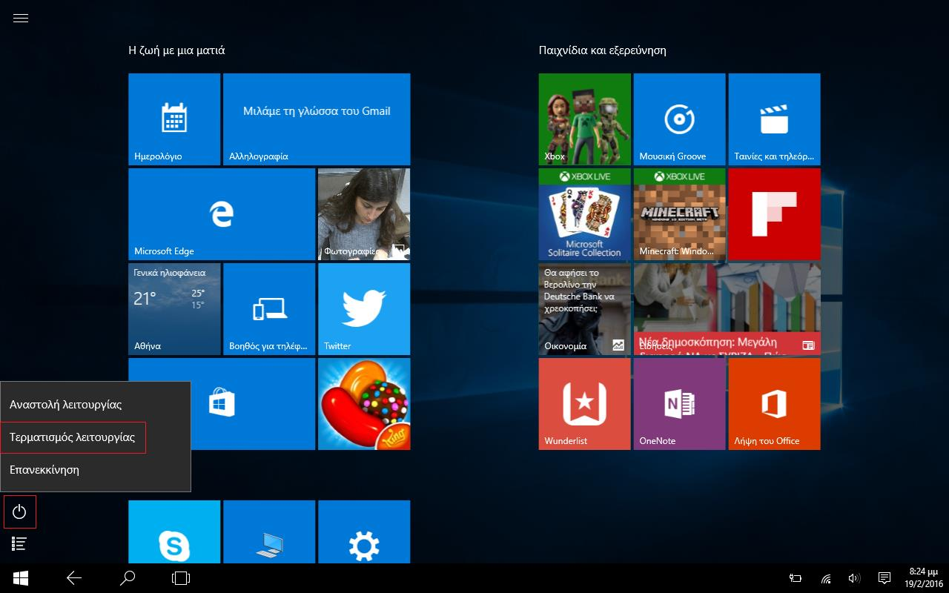Launch Microsoft Solitaire Collection tile
This screenshot has width=949, height=593.
click(x=585, y=214)
